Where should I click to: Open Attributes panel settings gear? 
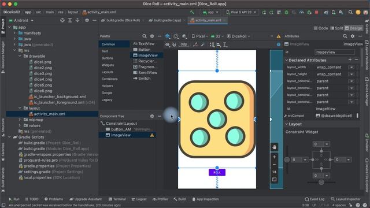(x=353, y=36)
